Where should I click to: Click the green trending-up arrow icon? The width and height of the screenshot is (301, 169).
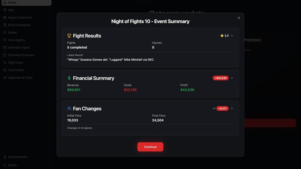click(x=214, y=109)
